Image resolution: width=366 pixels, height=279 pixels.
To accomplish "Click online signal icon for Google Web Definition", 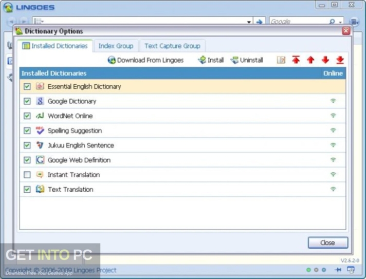I will pos(333,160).
